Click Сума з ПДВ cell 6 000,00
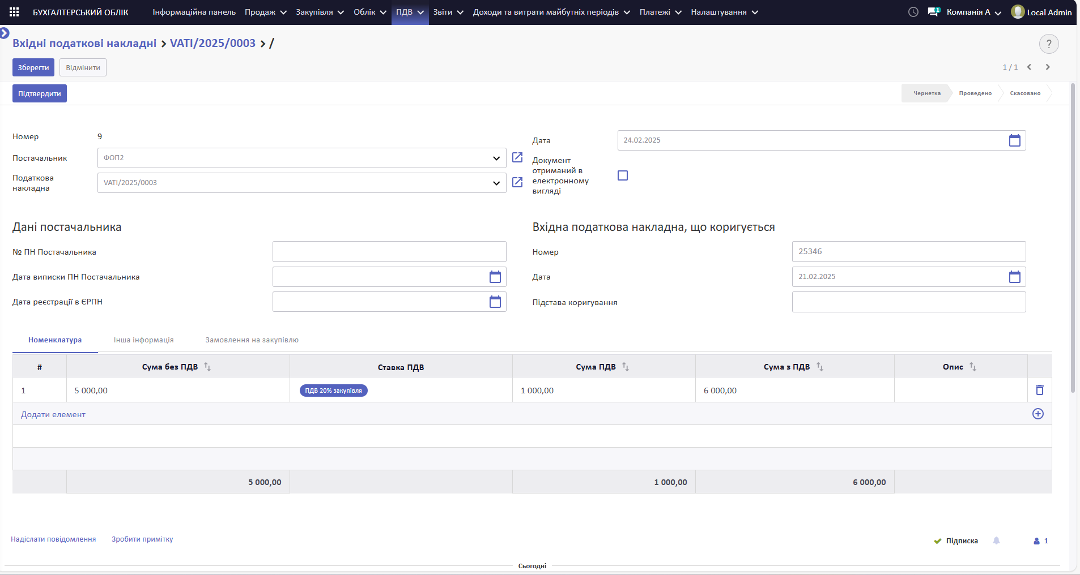Viewport: 1080px width, 575px height. pos(795,391)
